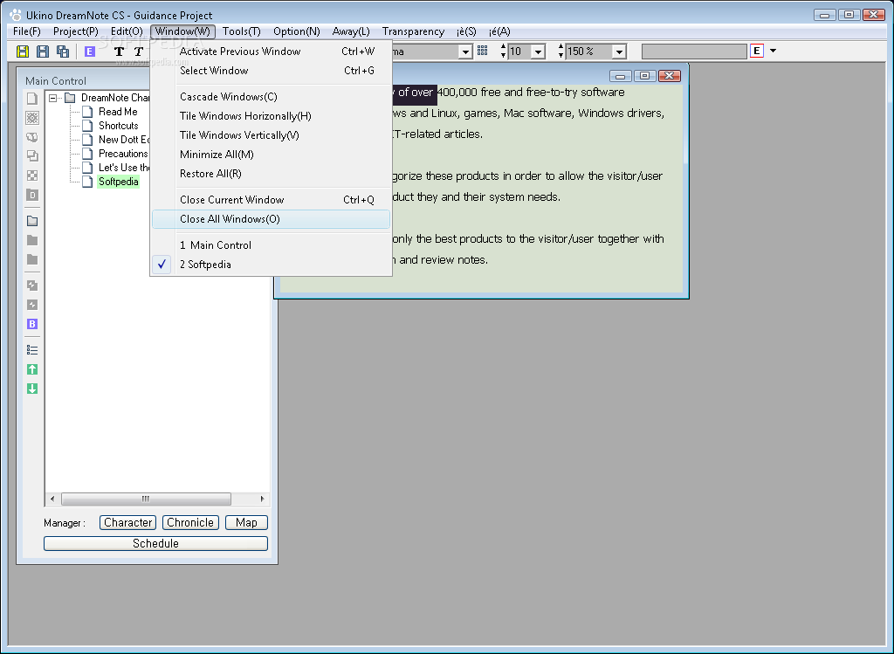Click the open folder sidebar icon
Screen dimensions: 894x654
[x=32, y=221]
